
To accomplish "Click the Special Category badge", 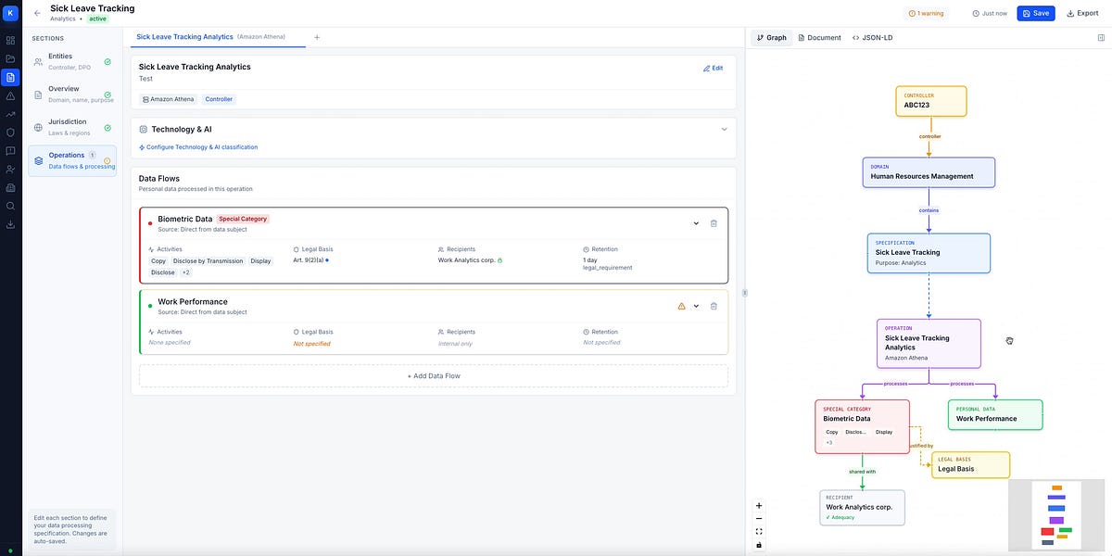I will tap(243, 219).
